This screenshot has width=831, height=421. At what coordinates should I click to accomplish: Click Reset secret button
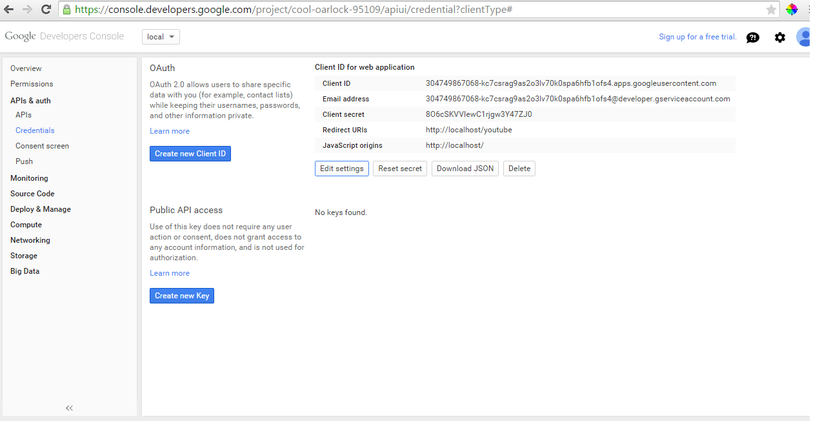pos(400,169)
